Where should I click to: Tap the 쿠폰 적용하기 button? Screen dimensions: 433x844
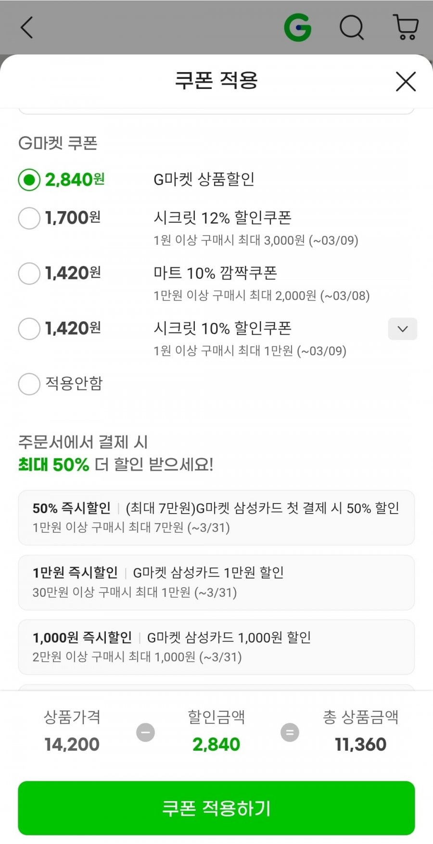[216, 808]
